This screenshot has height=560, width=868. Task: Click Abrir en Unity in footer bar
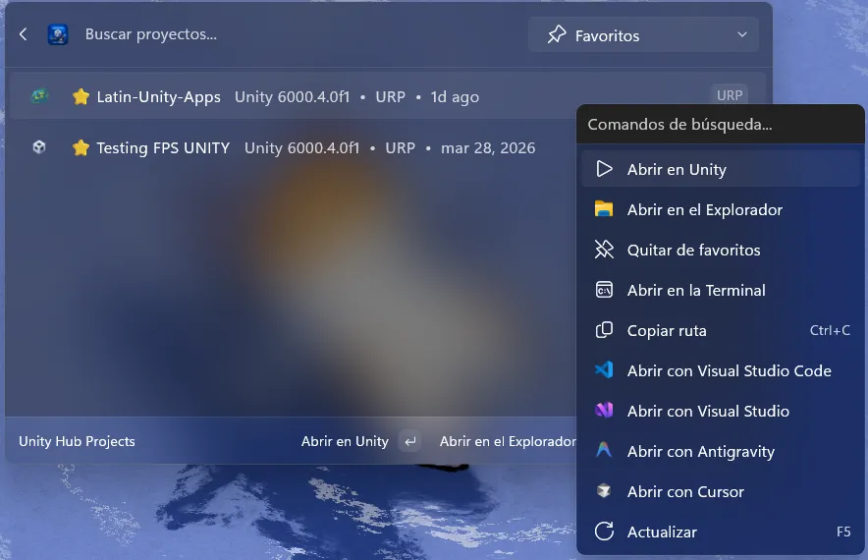345,441
